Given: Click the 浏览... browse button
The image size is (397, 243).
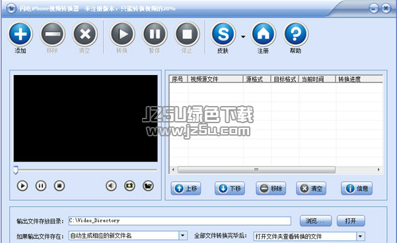Looking at the screenshot, I should pos(316,221).
